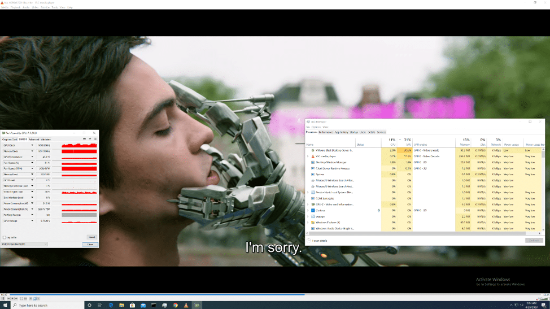This screenshot has height=309, width=550.
Task: Sort by GPU column header
Action: point(404,142)
